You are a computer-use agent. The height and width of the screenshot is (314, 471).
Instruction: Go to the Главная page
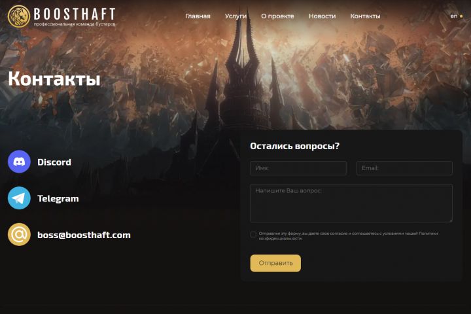pyautogui.click(x=198, y=16)
